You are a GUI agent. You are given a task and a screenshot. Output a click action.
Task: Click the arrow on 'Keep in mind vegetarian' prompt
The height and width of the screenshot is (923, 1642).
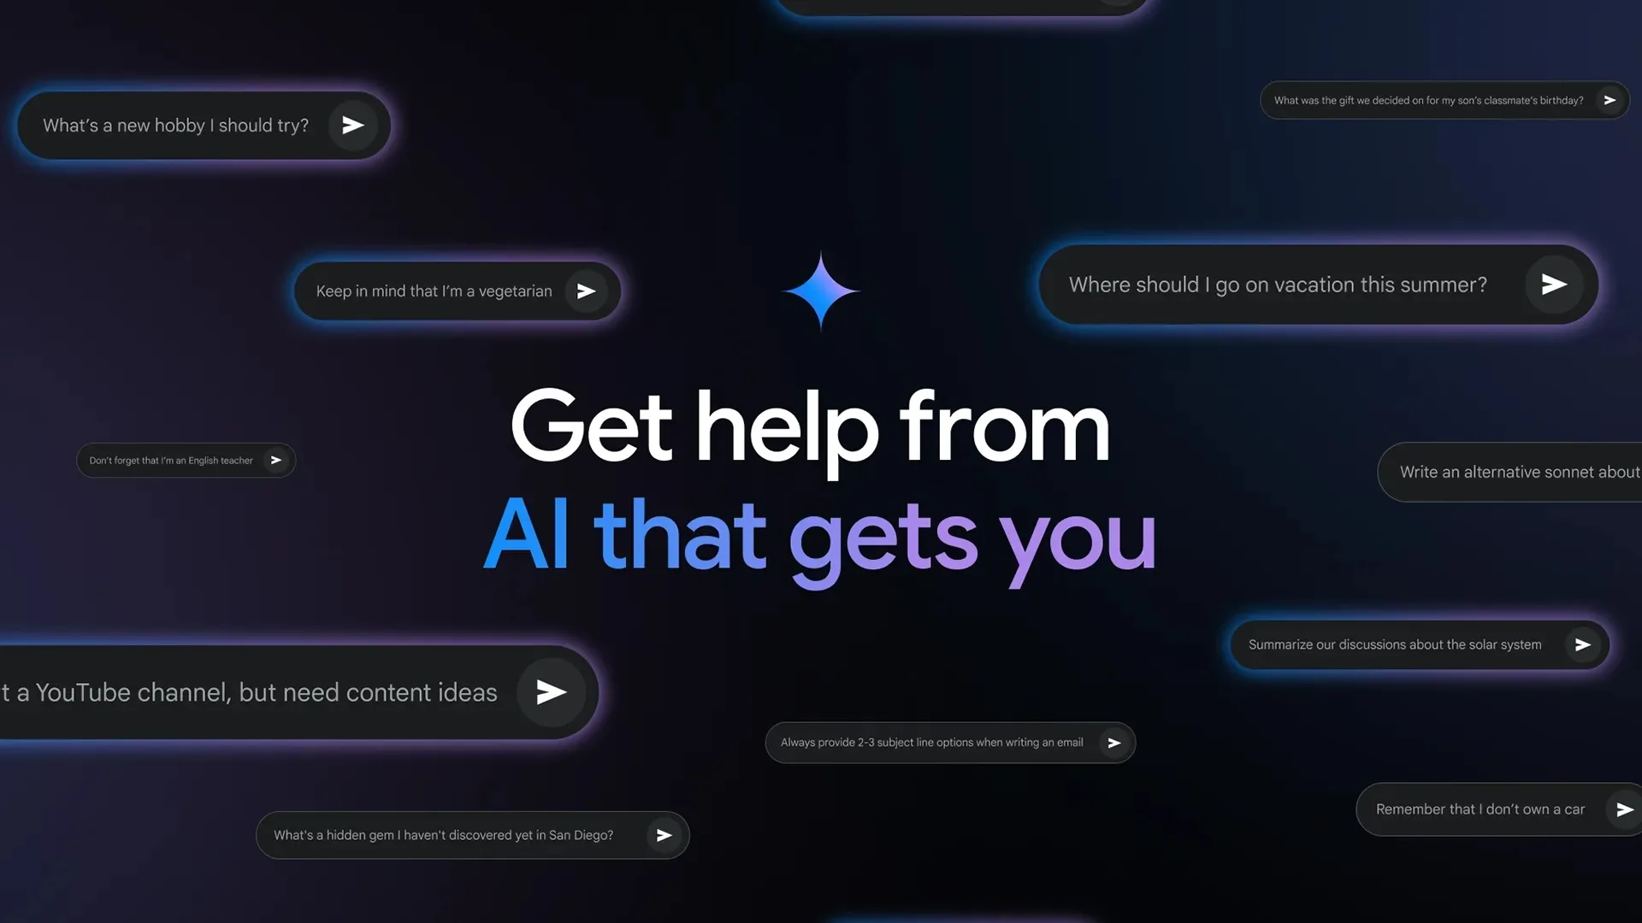click(x=584, y=291)
